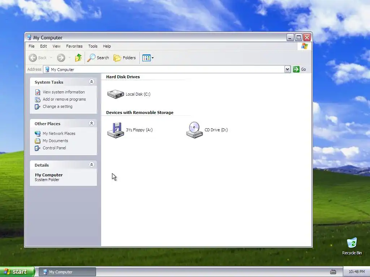Screen dimensions: 370x277
Task: Toggle the Folders pane
Action: (x=125, y=58)
